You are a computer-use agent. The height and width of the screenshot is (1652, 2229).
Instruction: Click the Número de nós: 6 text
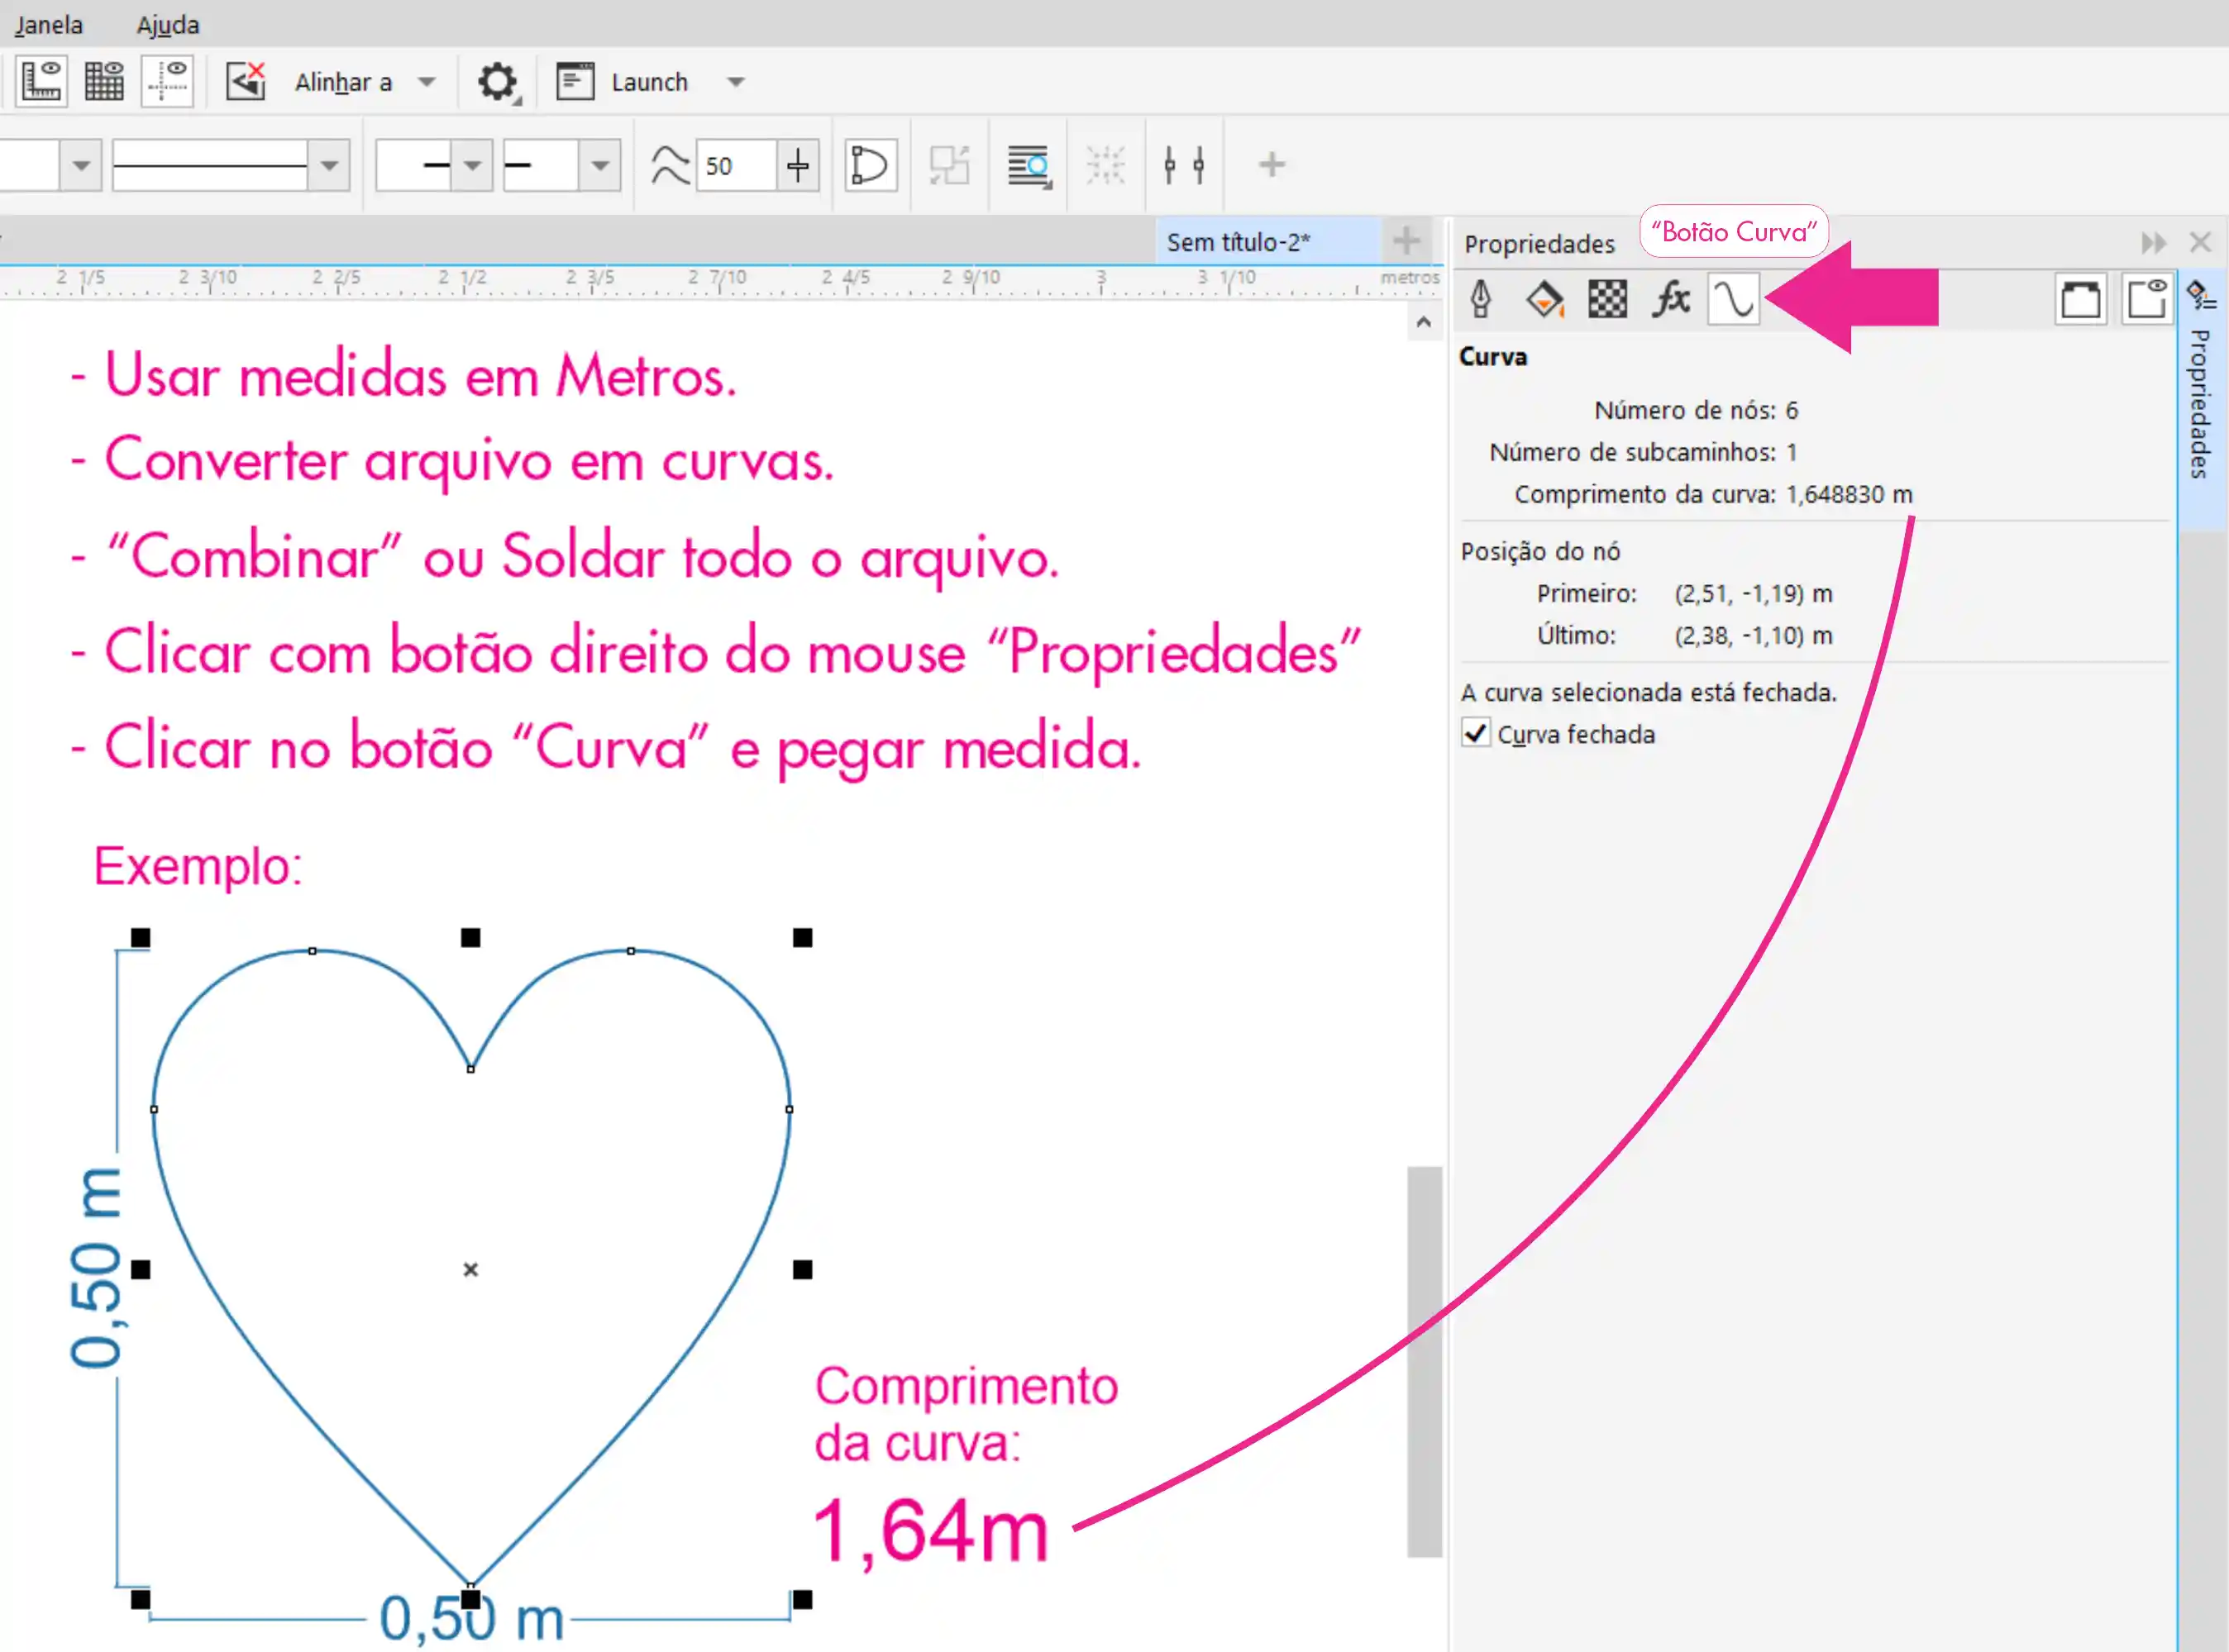1696,410
